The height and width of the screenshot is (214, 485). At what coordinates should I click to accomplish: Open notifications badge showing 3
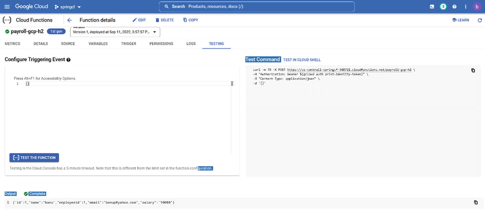443,6
